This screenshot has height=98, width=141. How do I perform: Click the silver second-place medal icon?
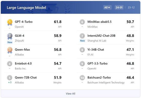(10, 36)
